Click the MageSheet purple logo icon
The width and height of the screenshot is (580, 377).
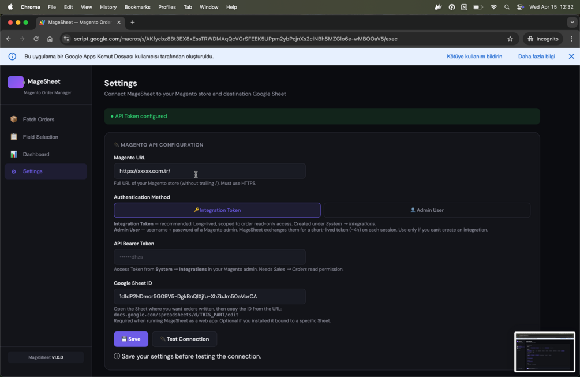[x=16, y=82]
